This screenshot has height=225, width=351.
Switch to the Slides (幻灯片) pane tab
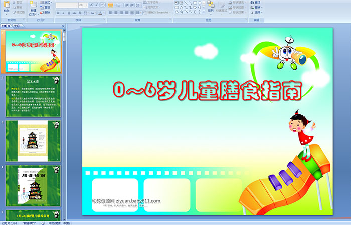(6, 26)
